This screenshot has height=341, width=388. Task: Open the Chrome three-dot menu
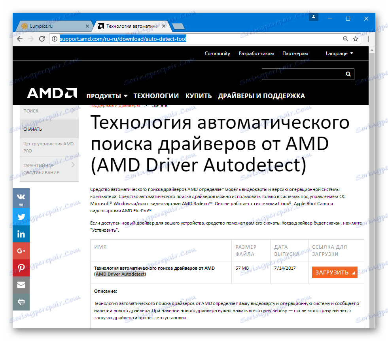pyautogui.click(x=369, y=39)
